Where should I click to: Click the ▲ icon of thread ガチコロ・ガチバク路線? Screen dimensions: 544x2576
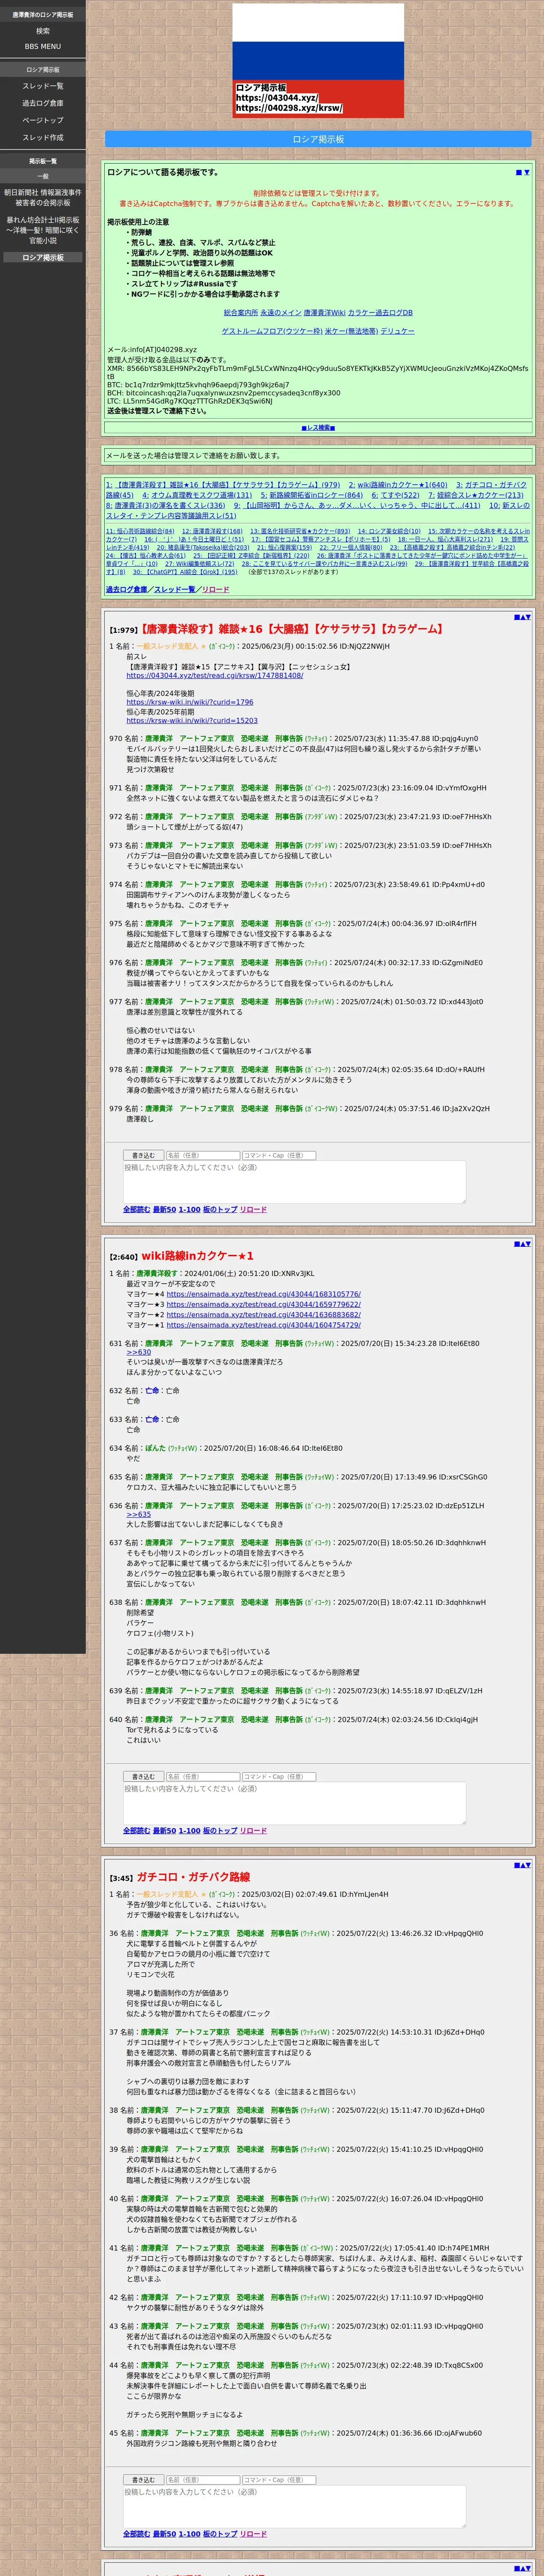522,1865
